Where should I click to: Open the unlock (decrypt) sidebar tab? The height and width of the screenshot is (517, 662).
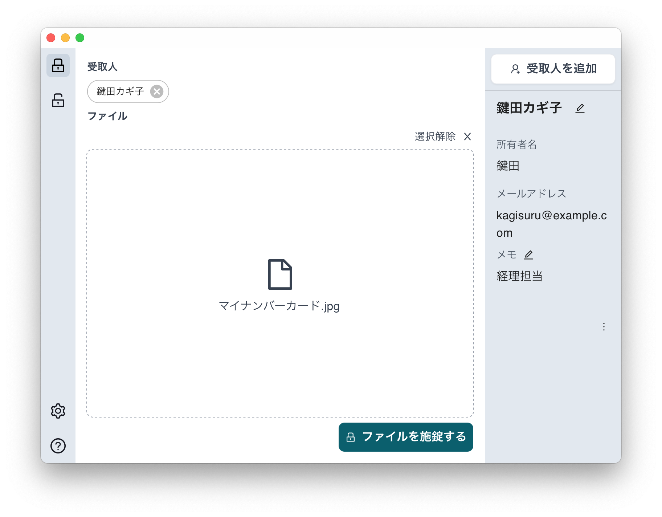[58, 100]
